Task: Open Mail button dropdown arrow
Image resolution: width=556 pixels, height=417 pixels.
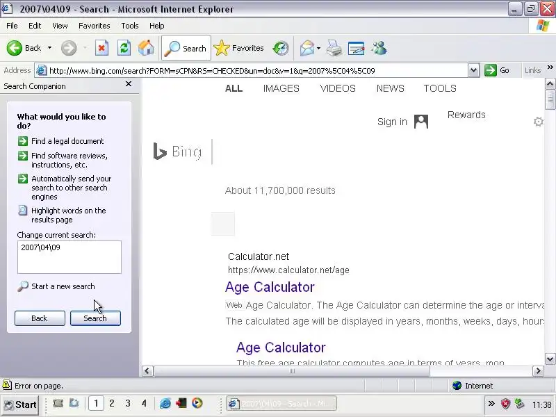Action: pos(318,48)
